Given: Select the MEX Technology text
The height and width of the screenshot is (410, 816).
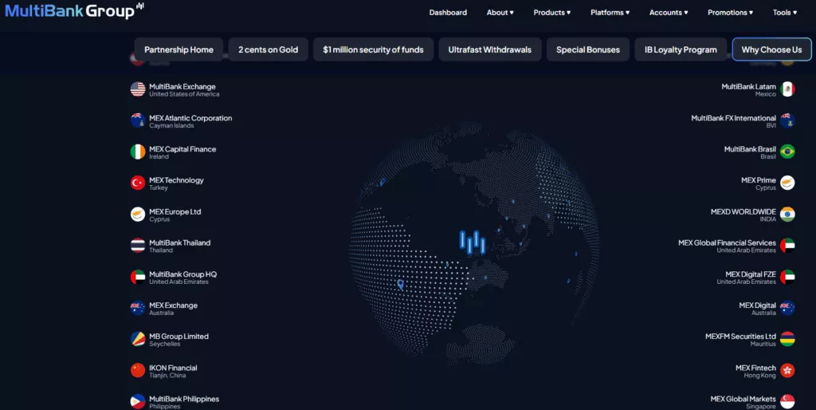Looking at the screenshot, I should coord(176,180).
